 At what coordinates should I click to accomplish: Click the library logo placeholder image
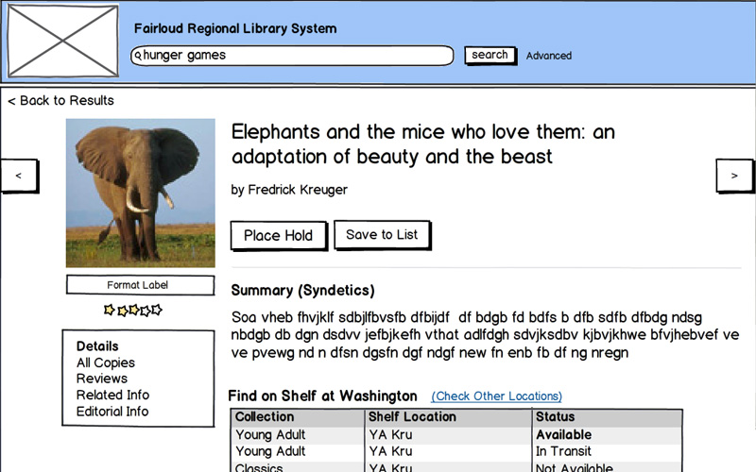62,41
